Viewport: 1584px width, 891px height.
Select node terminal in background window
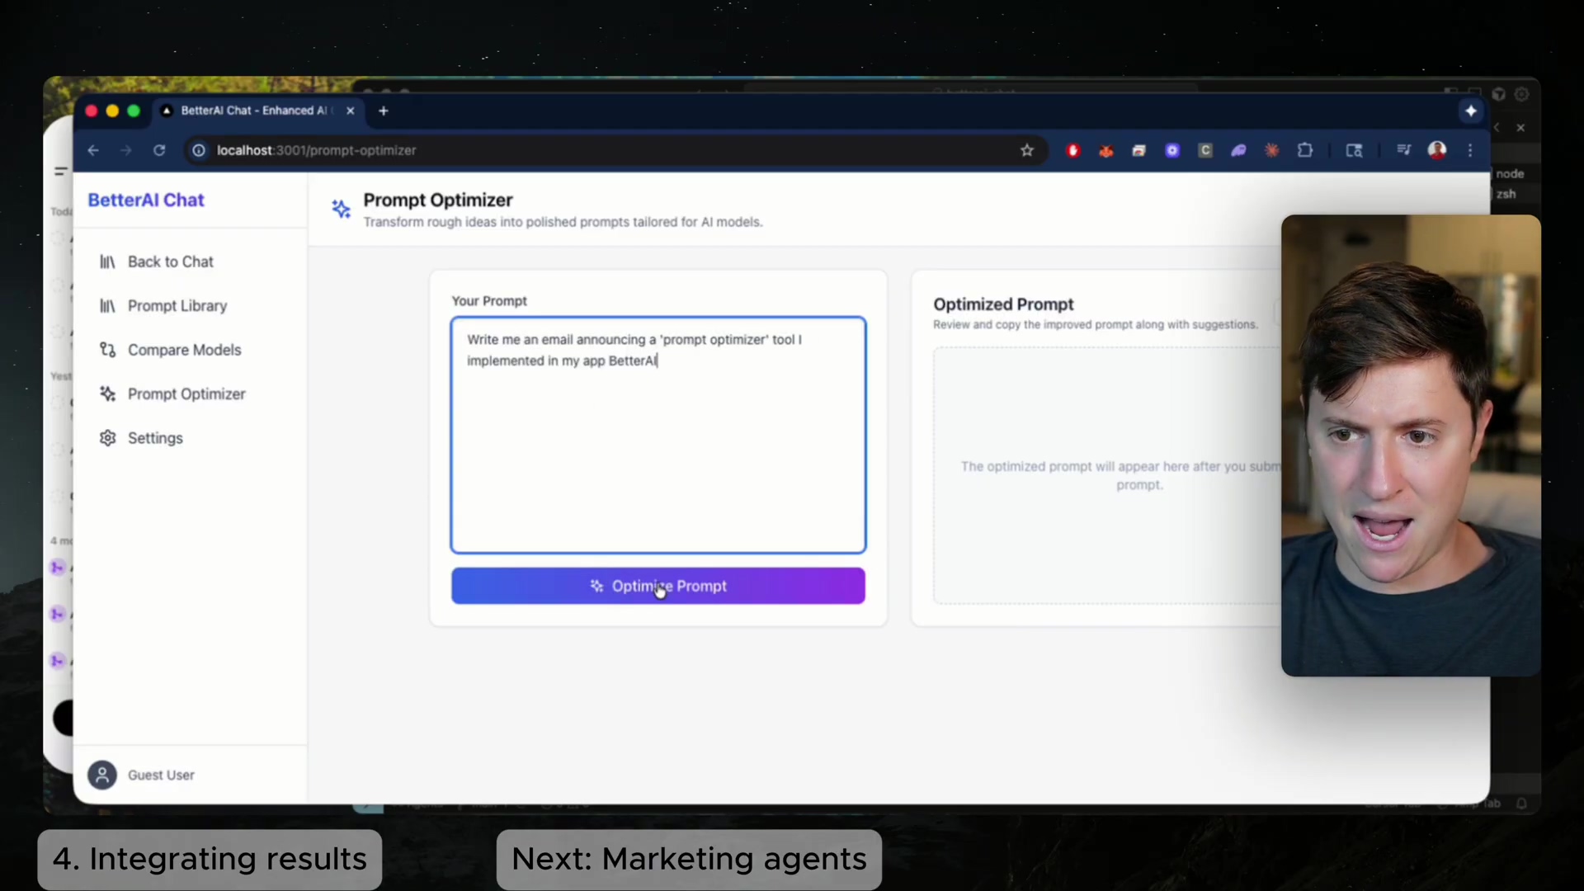(x=1510, y=174)
